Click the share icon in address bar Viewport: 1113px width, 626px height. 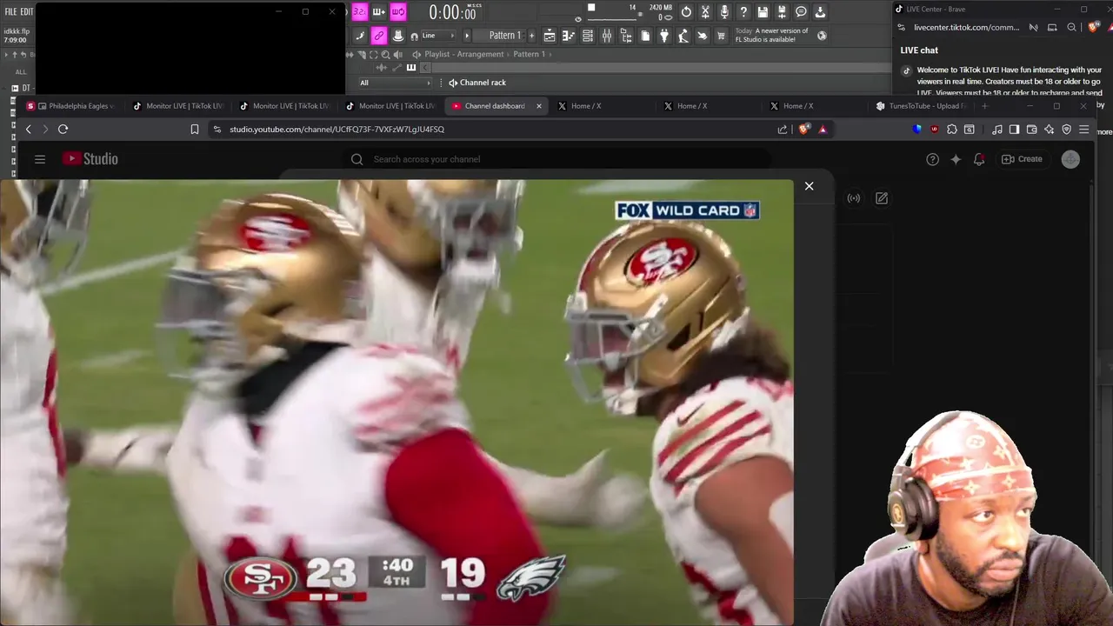pos(783,129)
